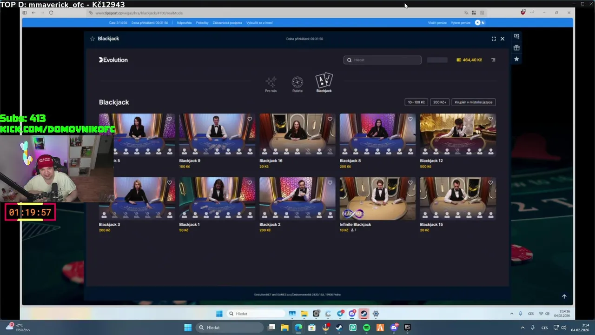
Task: Select the Blackjack cards category
Action: click(x=324, y=83)
